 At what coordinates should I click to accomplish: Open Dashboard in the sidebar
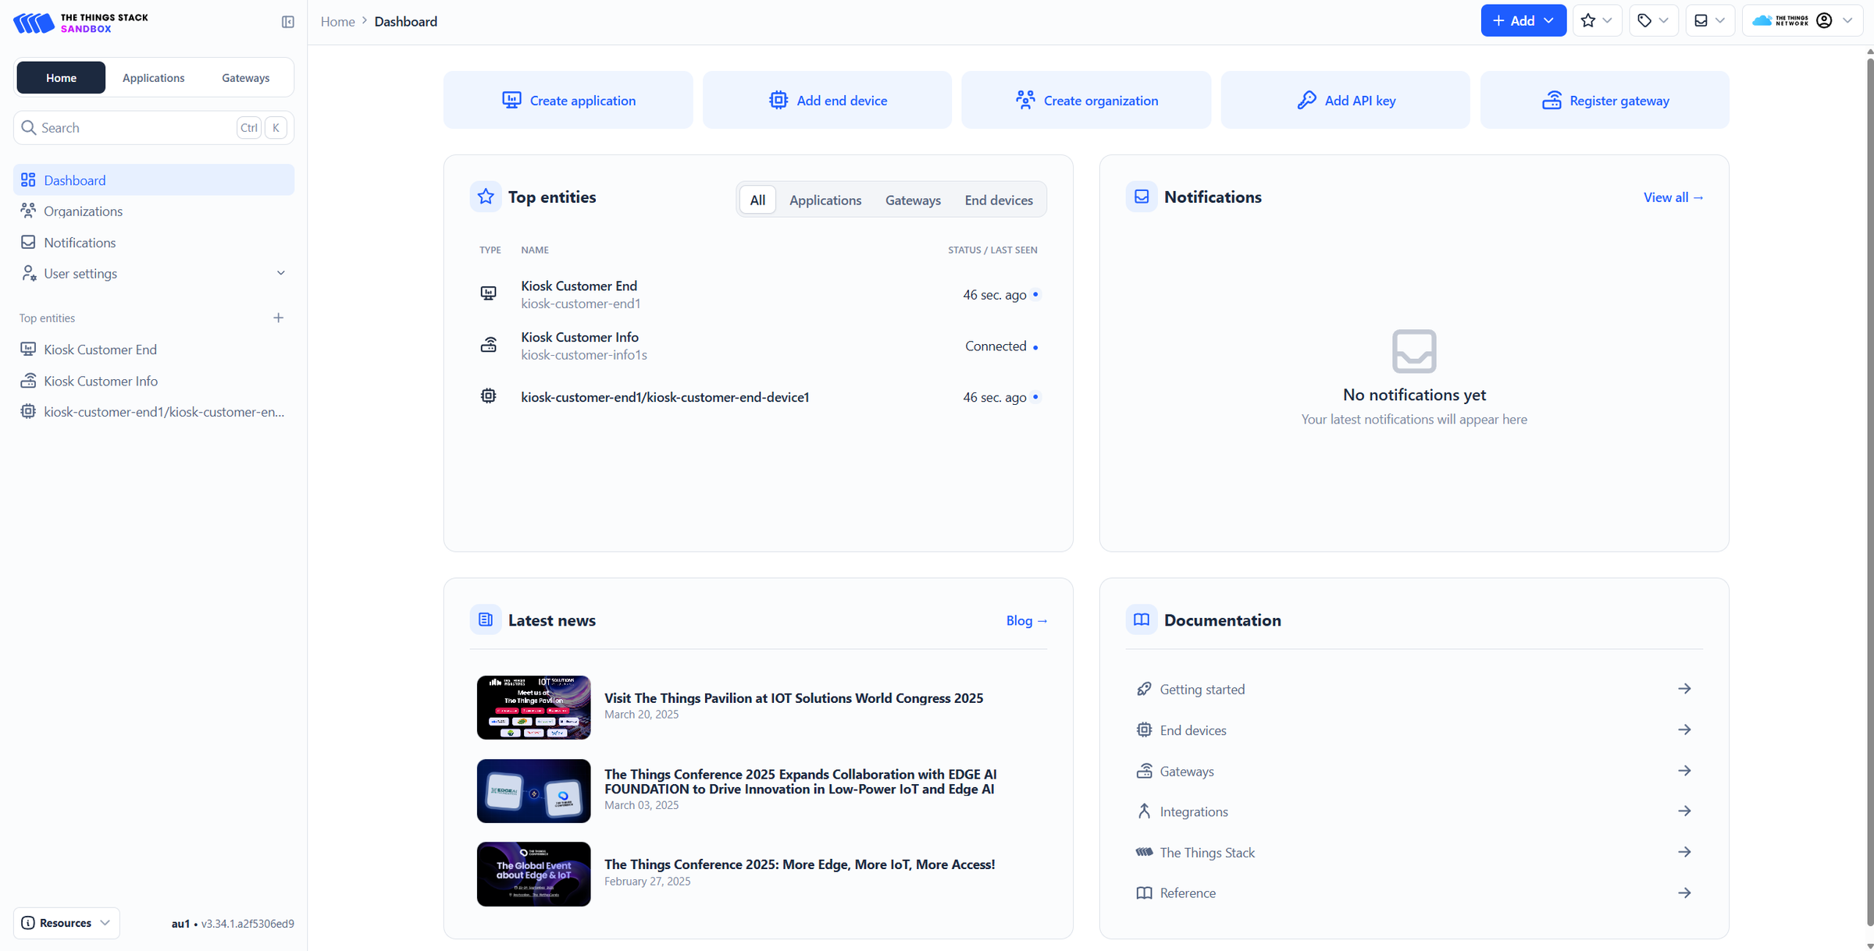154,179
